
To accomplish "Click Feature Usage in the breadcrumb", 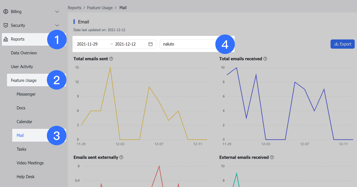I will 100,8.
